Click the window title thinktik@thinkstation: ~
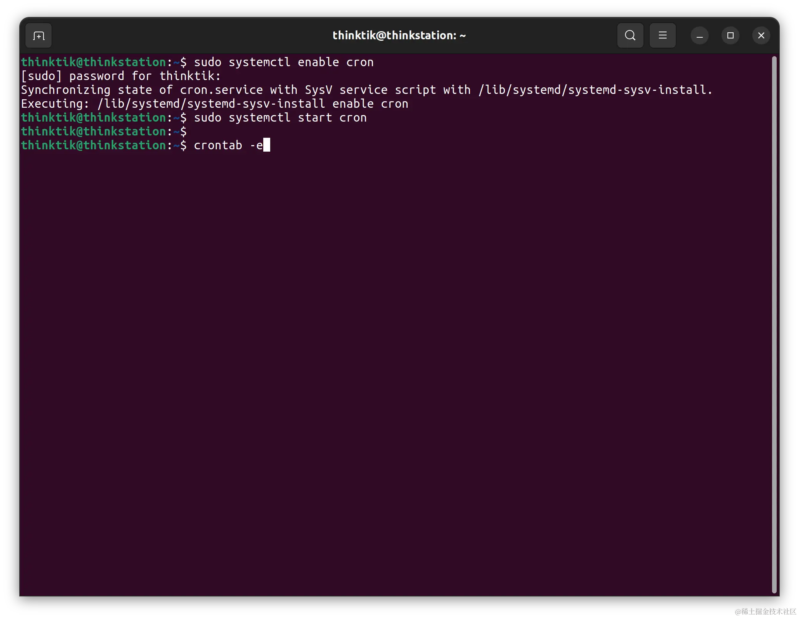This screenshot has width=799, height=618. 399,35
